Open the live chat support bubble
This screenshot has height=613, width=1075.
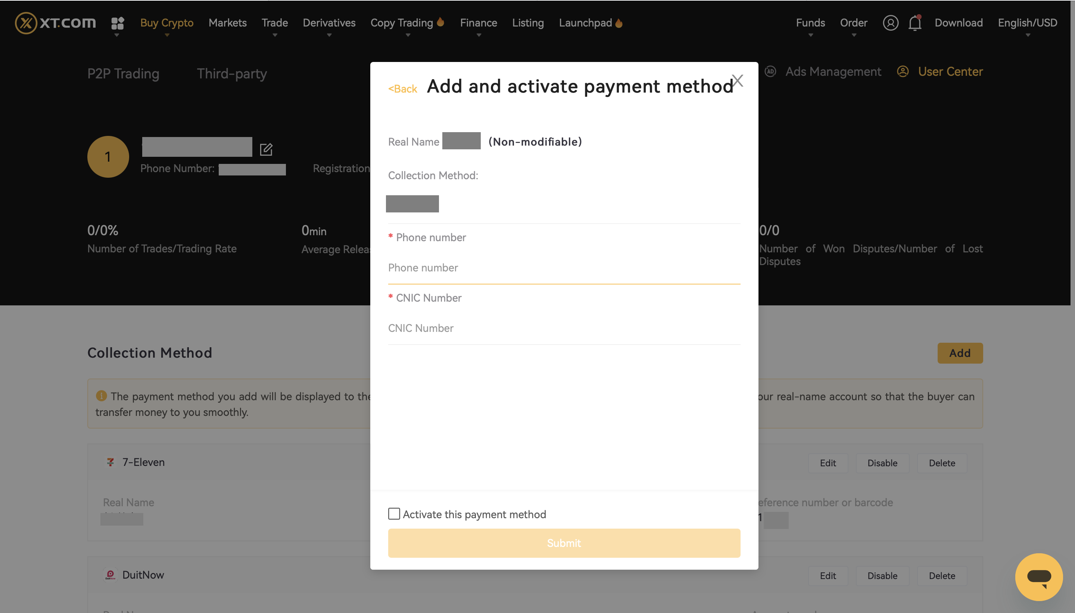pyautogui.click(x=1038, y=576)
